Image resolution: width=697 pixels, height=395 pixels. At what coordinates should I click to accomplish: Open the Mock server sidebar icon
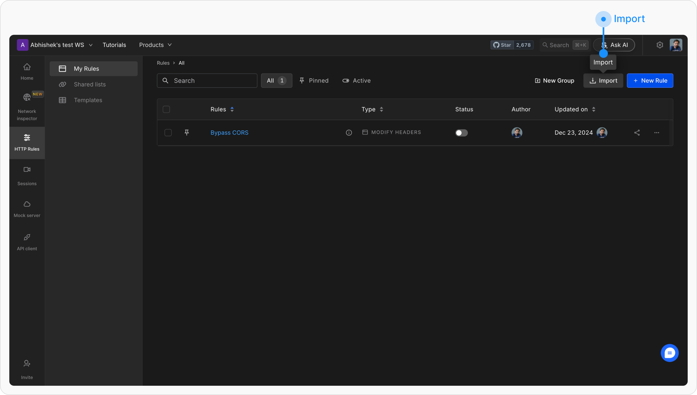(x=27, y=204)
